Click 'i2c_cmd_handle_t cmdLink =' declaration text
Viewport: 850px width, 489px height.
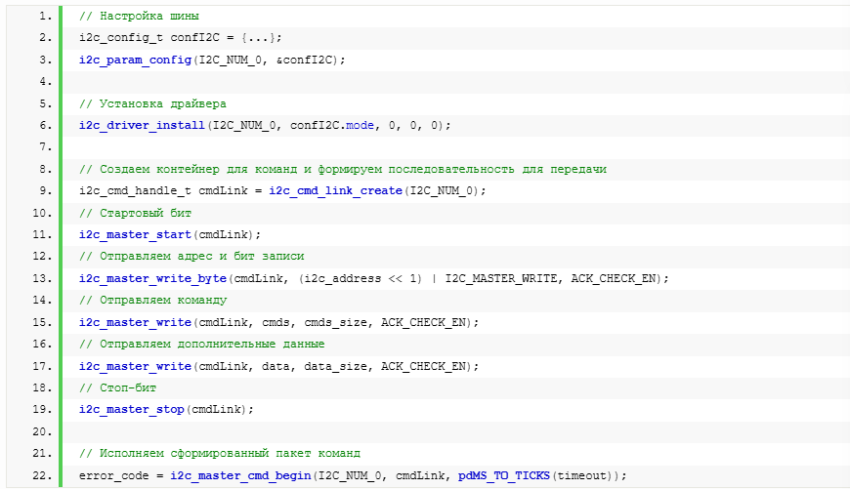170,191
